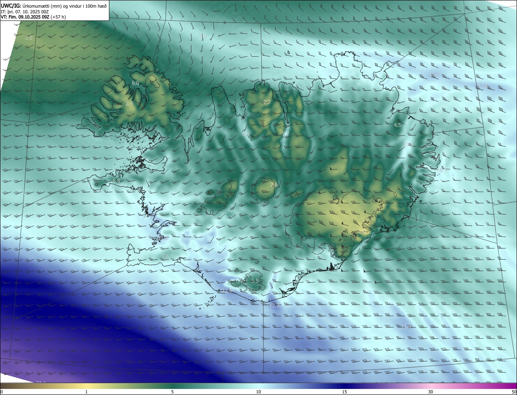Image resolution: width=517 pixels, height=395 pixels.
Task: Click the '4.5' value in east Iceland
Action: click(x=397, y=125)
